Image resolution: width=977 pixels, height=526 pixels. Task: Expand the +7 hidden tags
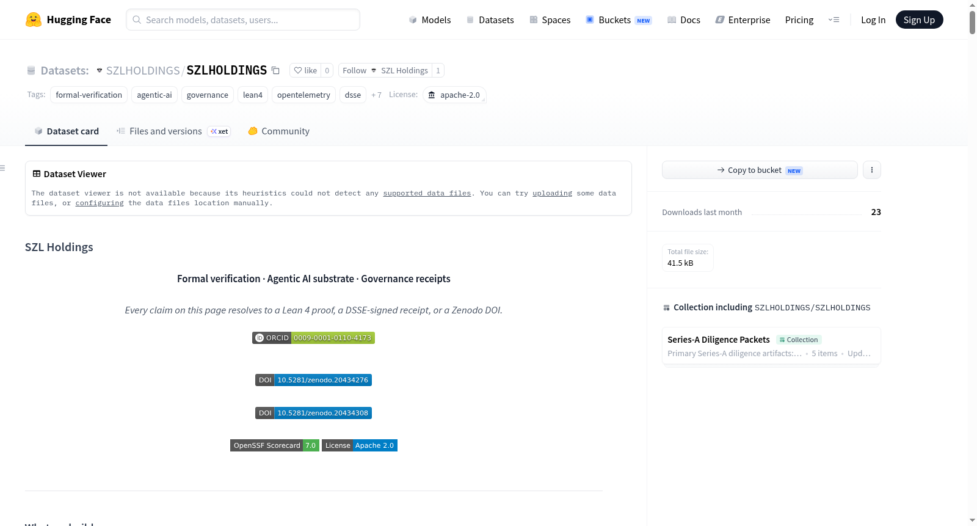(376, 95)
